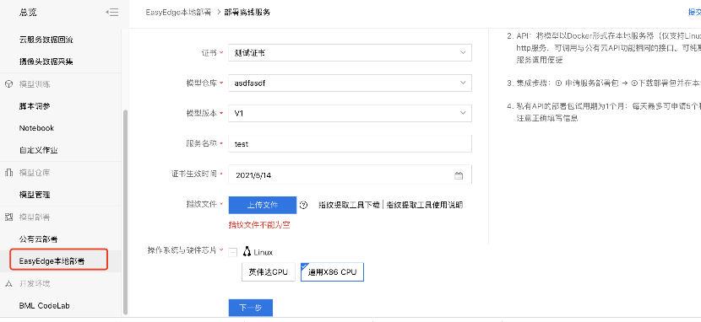Screen dimensions: 701x322
Task: Open the 证书 dropdown
Action: pos(350,52)
